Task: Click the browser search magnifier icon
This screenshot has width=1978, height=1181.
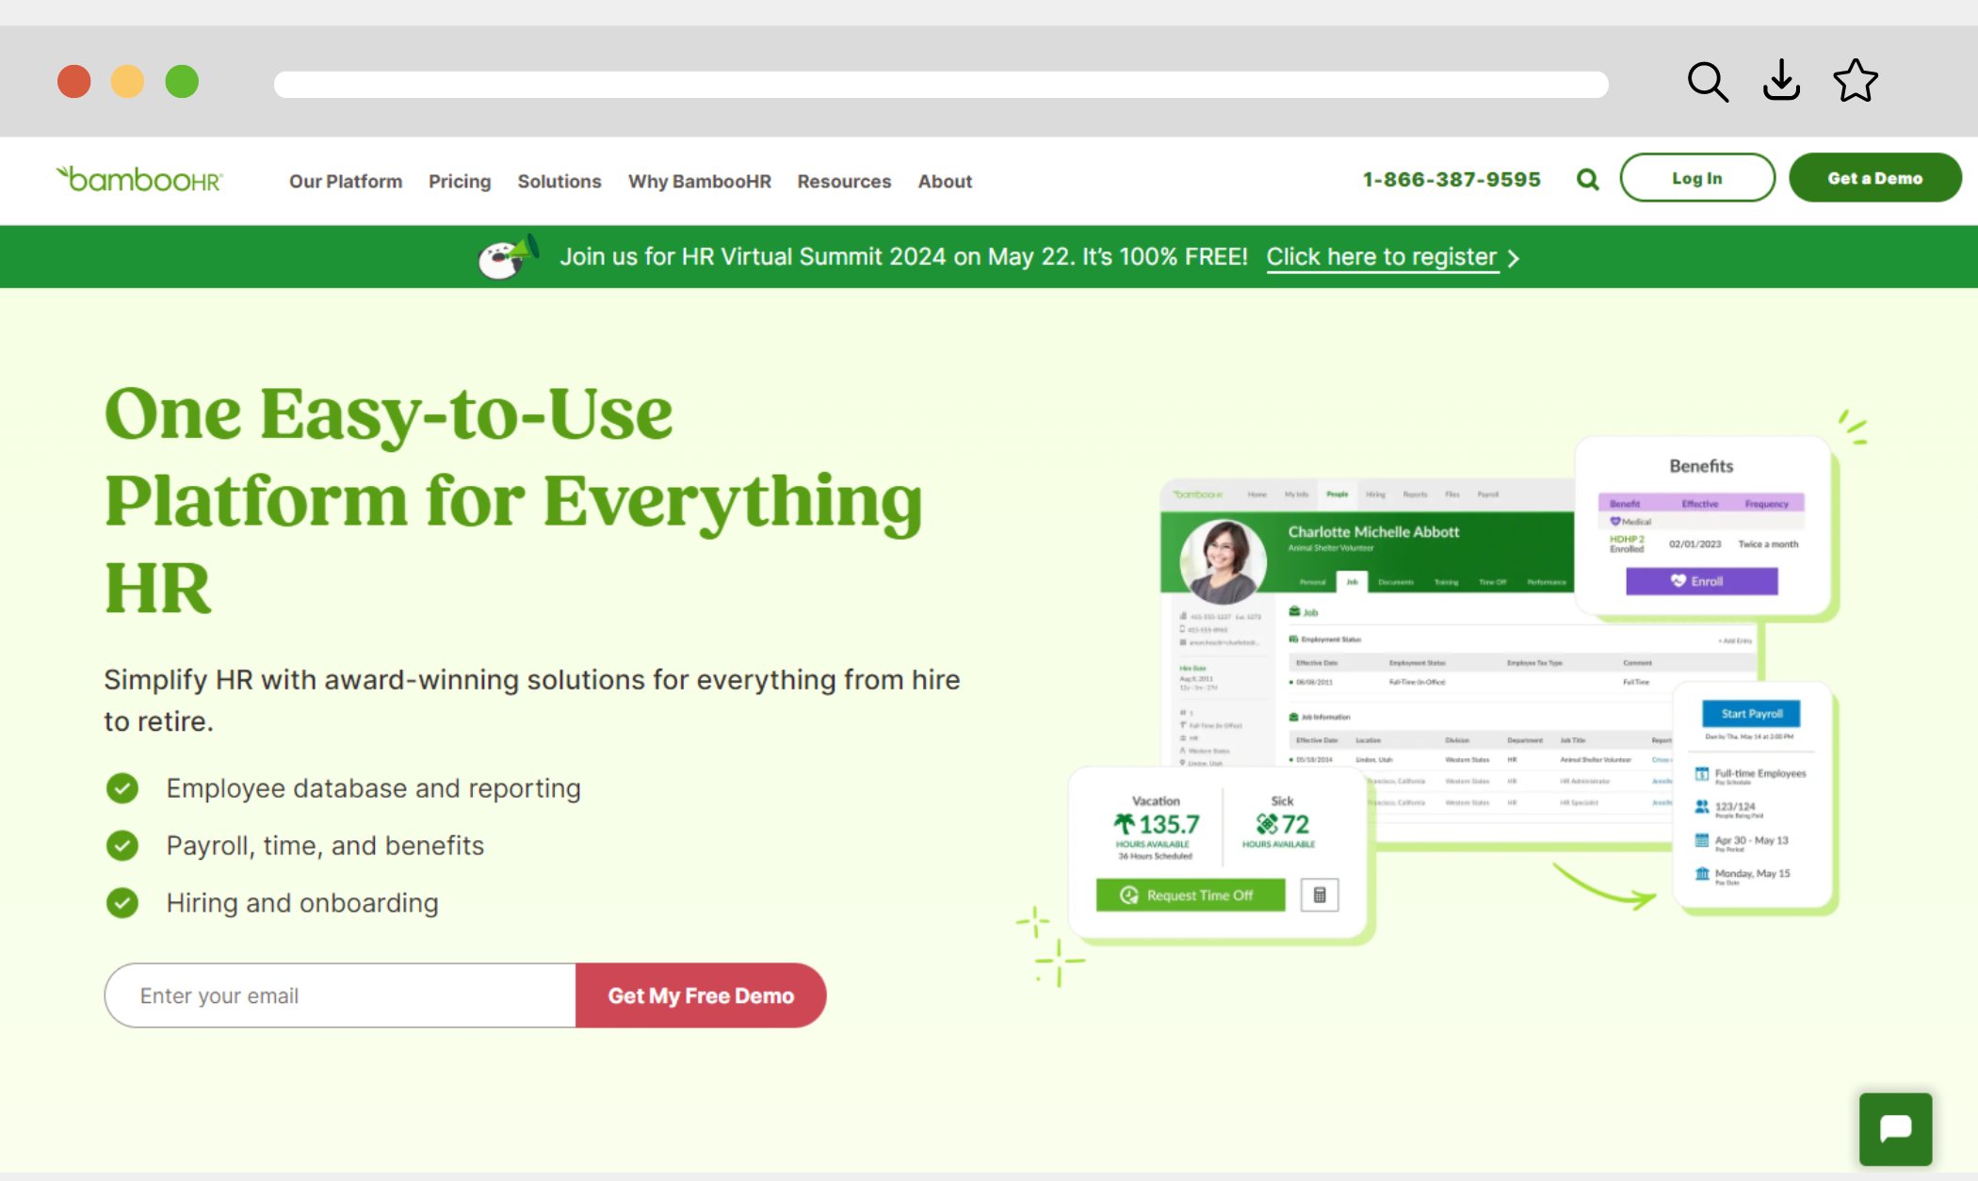Action: (1707, 82)
